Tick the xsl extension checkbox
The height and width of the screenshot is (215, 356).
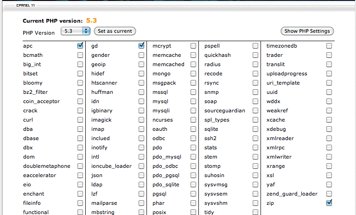click(x=329, y=175)
